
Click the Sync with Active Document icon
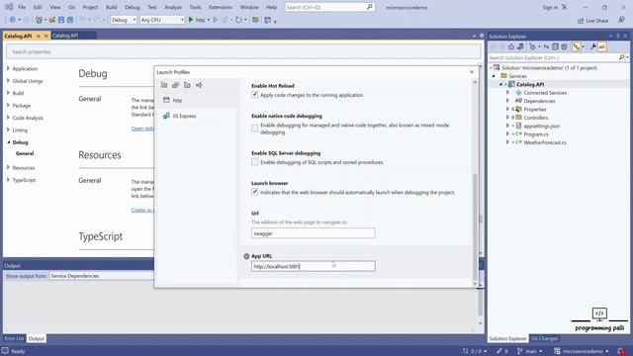tap(546, 46)
